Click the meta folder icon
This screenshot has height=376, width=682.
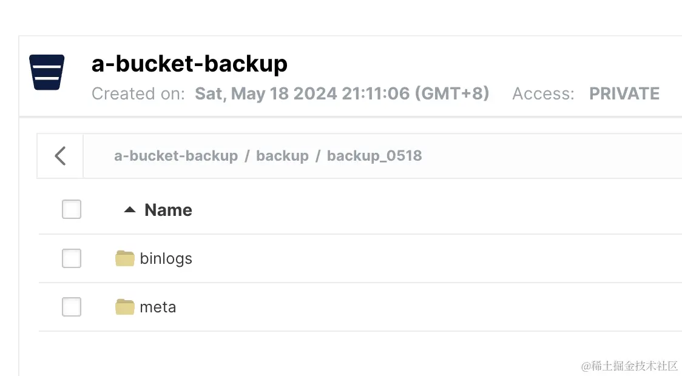point(124,307)
